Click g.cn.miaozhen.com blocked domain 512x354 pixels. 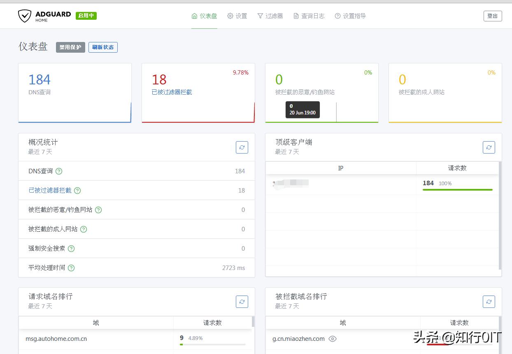click(298, 339)
